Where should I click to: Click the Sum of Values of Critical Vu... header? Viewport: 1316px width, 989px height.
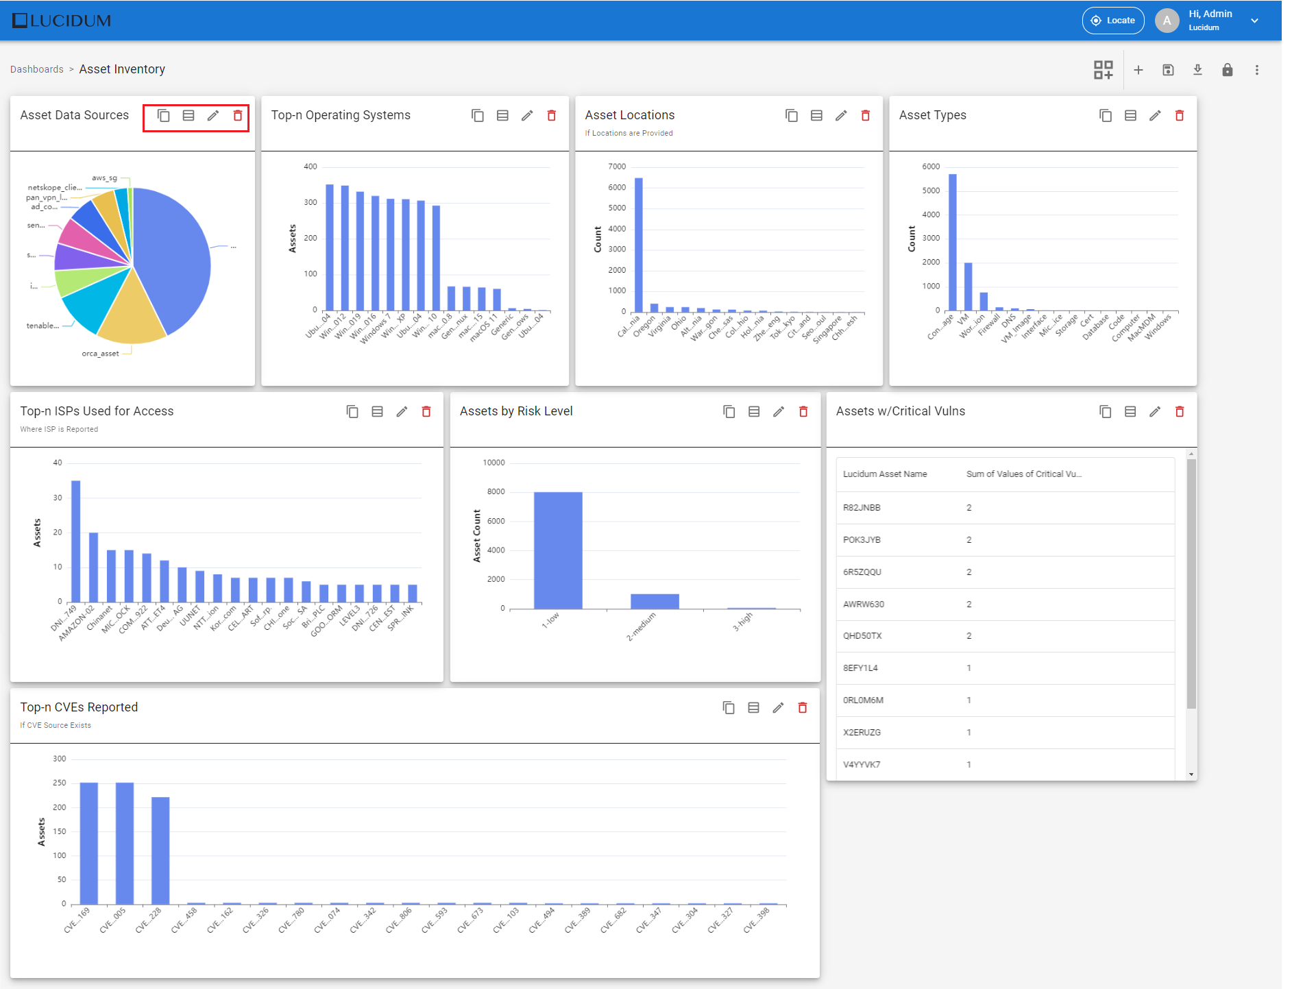(x=1024, y=474)
